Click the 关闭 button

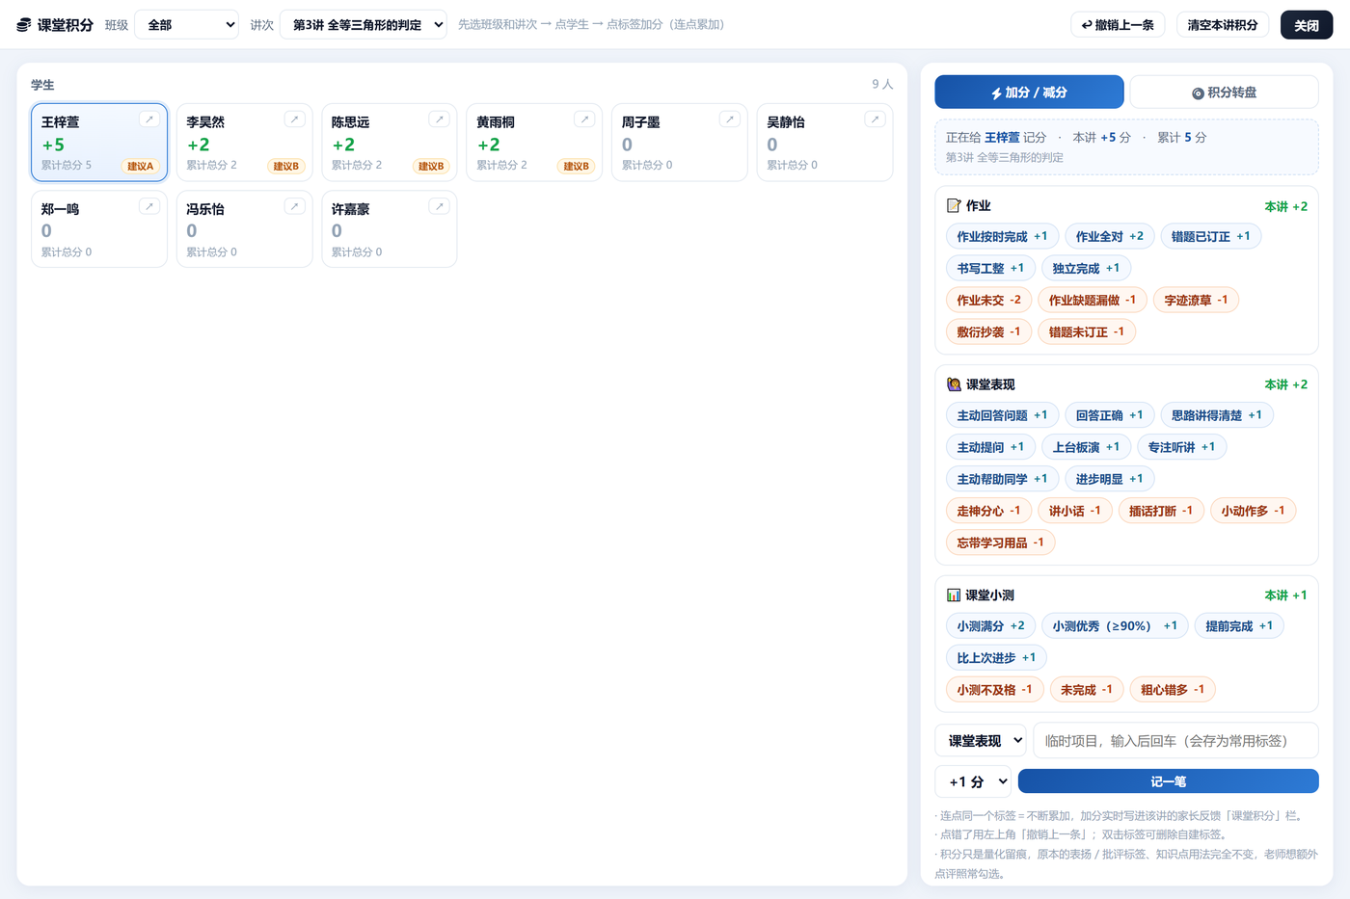coord(1307,25)
